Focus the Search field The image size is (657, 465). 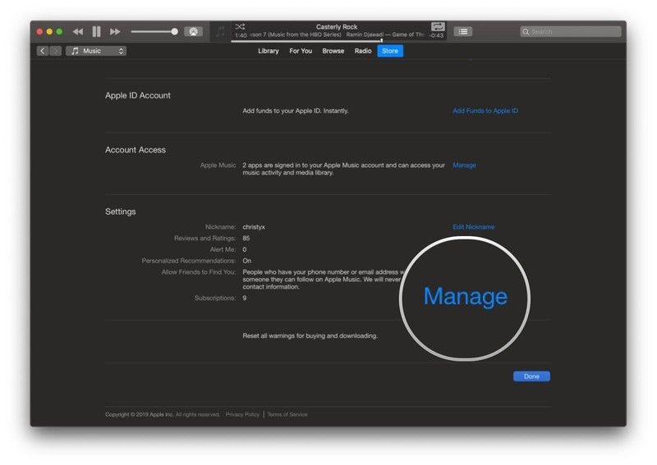(x=571, y=32)
